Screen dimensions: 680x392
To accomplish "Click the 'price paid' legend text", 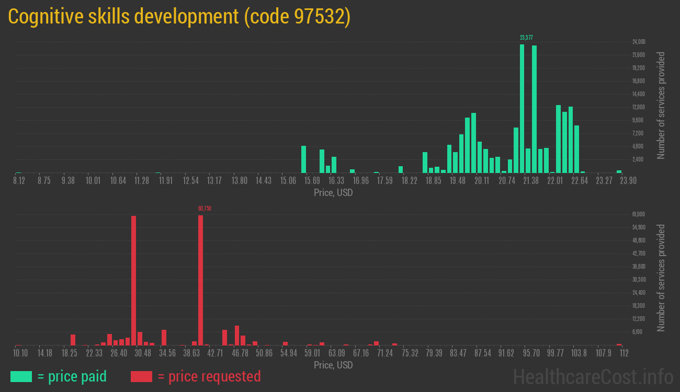I will pos(72,376).
